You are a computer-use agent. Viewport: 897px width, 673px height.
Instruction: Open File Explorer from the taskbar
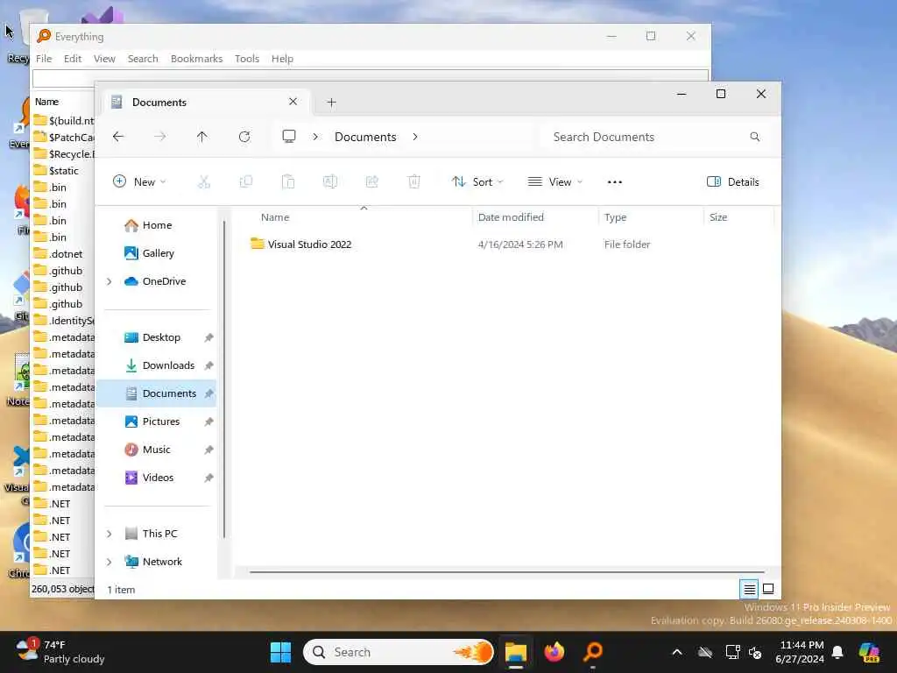point(515,652)
